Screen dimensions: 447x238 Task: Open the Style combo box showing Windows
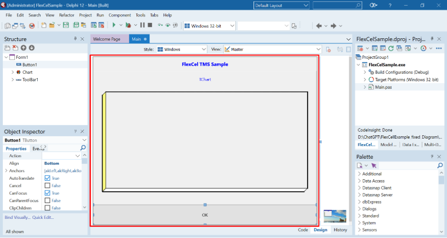181,49
